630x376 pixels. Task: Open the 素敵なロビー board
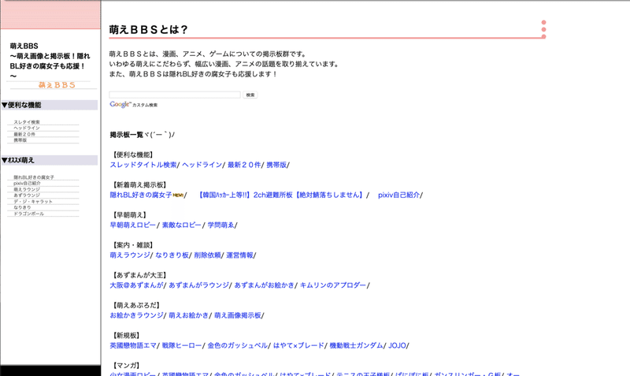coord(182,225)
